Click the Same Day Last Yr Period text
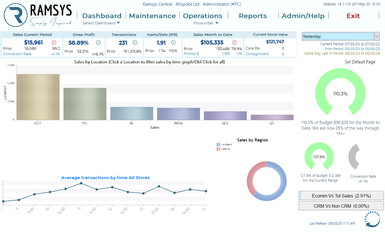This screenshot has width=385, height=232. (x=342, y=53)
